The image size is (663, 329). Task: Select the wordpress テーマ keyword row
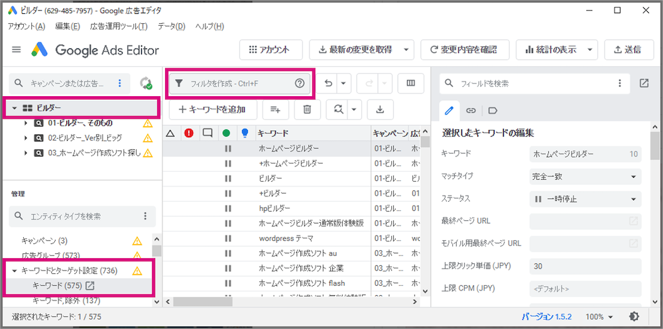pos(291,239)
